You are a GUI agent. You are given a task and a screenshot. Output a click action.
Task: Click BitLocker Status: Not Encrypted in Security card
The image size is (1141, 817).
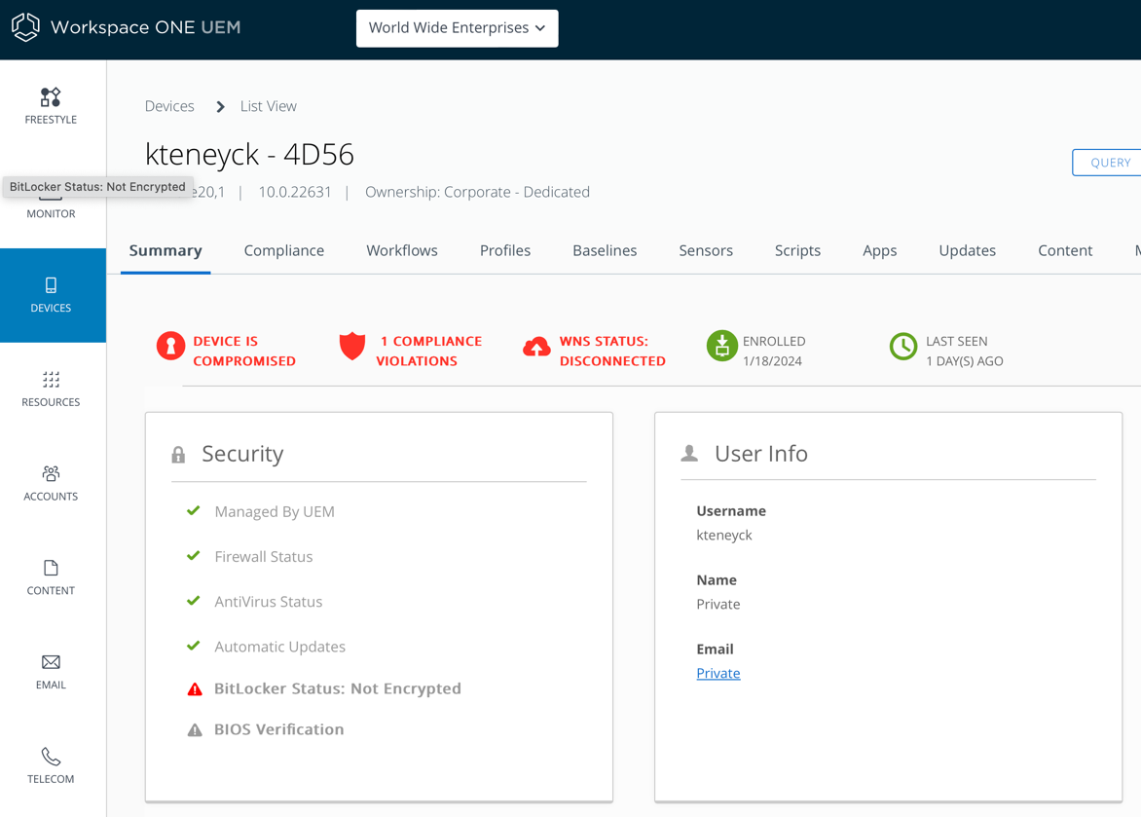(x=338, y=688)
